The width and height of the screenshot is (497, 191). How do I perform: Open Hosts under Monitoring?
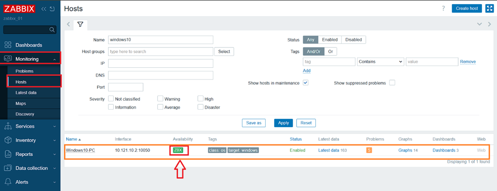point(21,82)
